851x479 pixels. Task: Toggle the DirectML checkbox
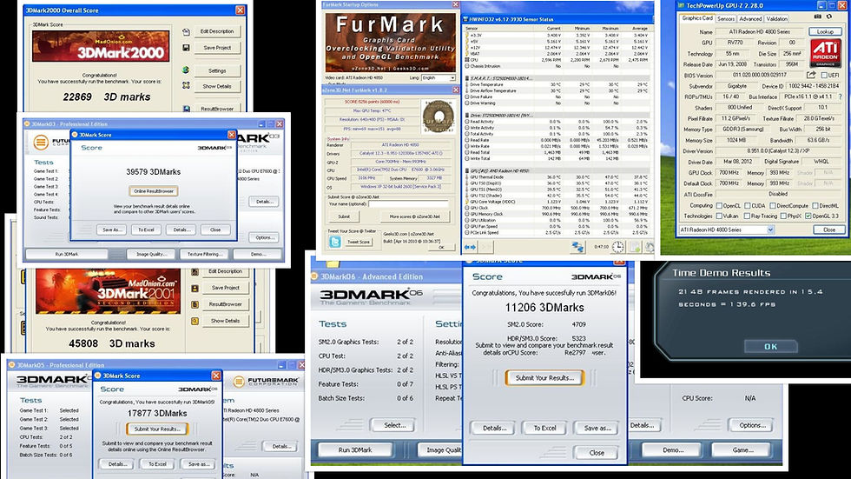815,206
